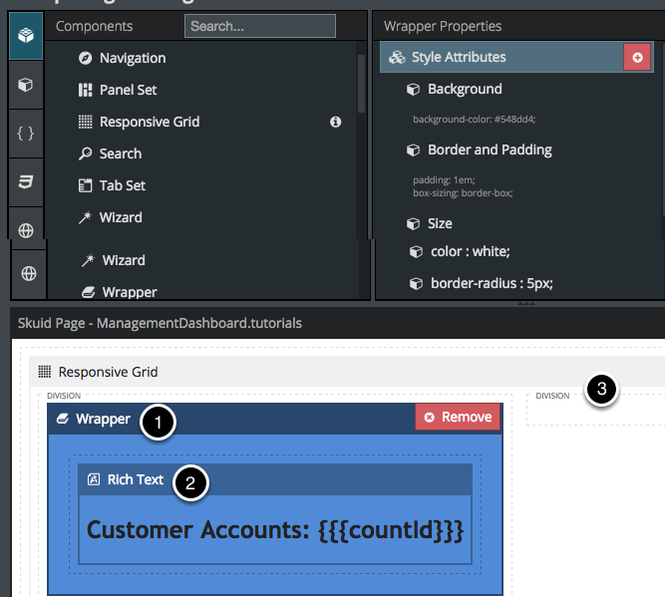This screenshot has width=665, height=597.
Task: Click the Responsive Grid info icon
Action: click(336, 122)
